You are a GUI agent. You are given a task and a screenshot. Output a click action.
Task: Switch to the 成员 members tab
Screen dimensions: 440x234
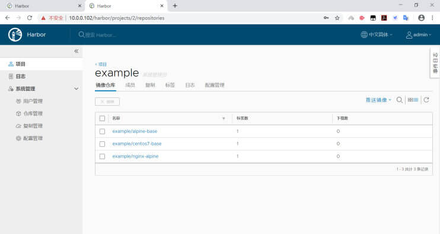coord(130,85)
